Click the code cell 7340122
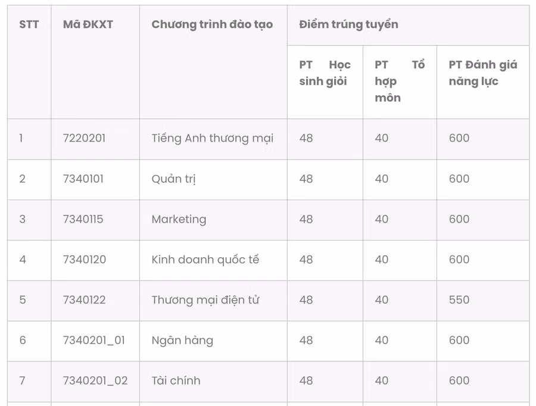536x406 pixels. point(84,300)
